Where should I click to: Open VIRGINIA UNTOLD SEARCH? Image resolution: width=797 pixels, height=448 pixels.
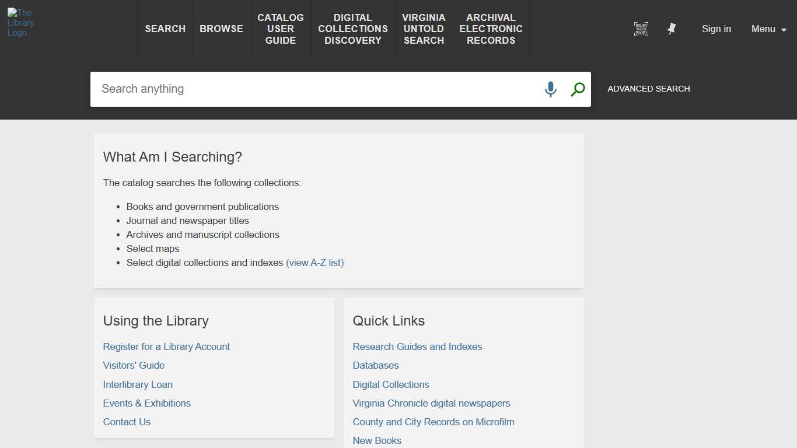click(424, 29)
